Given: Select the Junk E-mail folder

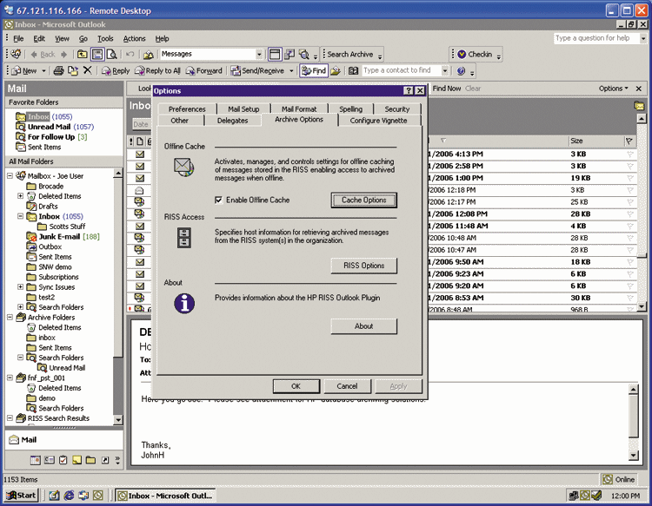Looking at the screenshot, I should pyautogui.click(x=59, y=237).
